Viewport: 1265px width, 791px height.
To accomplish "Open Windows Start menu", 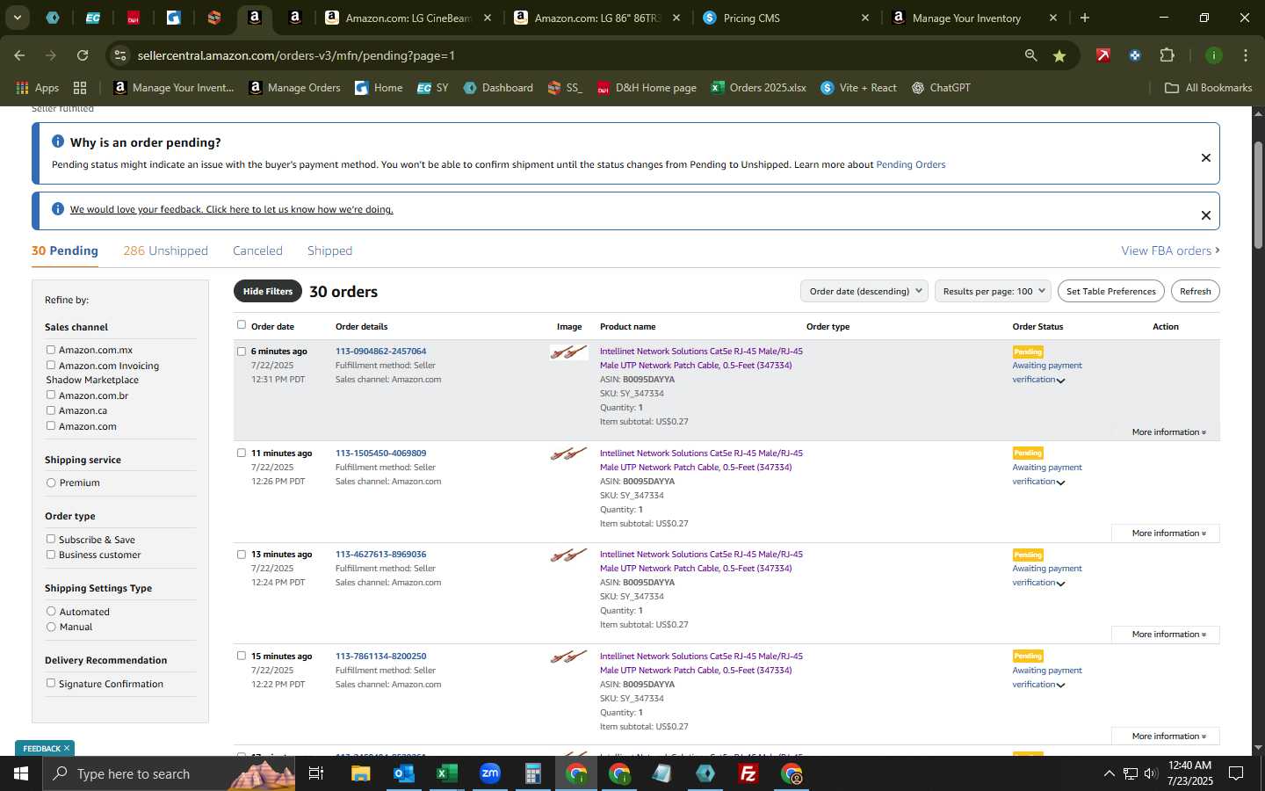I will point(21,773).
